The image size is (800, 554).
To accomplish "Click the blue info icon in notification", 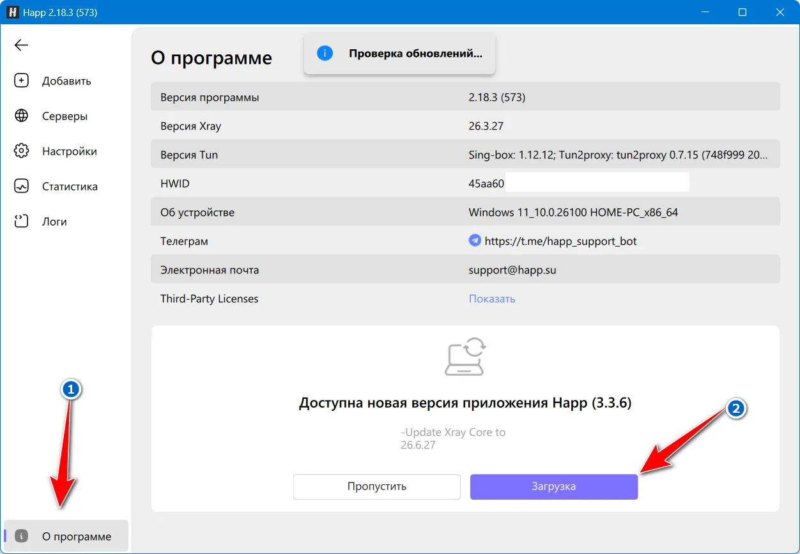I will (325, 54).
